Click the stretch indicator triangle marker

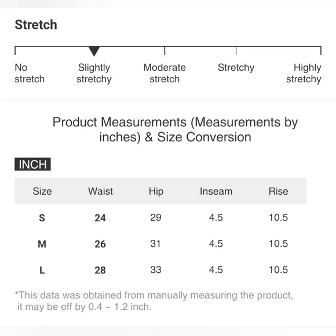[94, 51]
